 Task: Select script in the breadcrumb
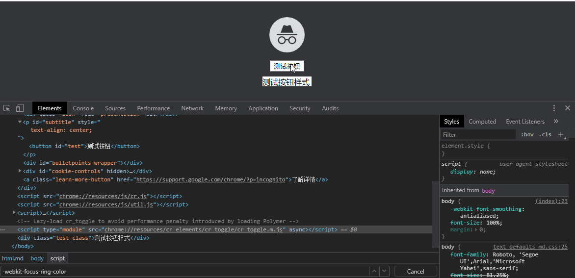click(x=57, y=258)
